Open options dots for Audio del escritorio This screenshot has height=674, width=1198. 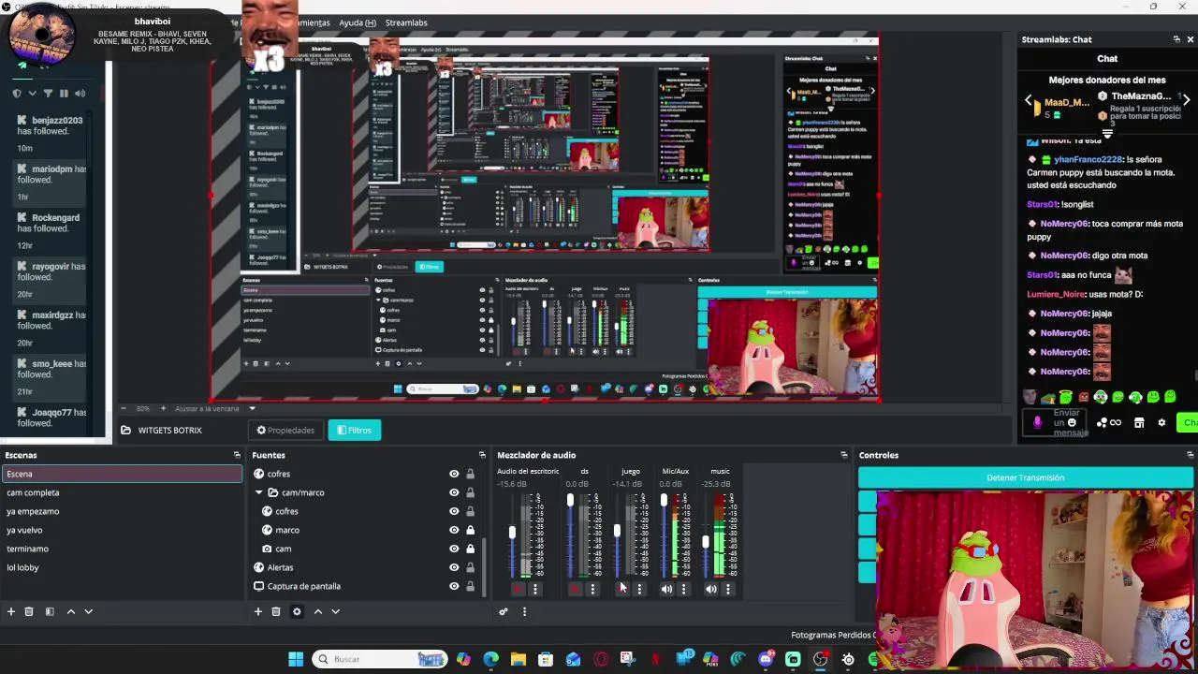point(535,589)
